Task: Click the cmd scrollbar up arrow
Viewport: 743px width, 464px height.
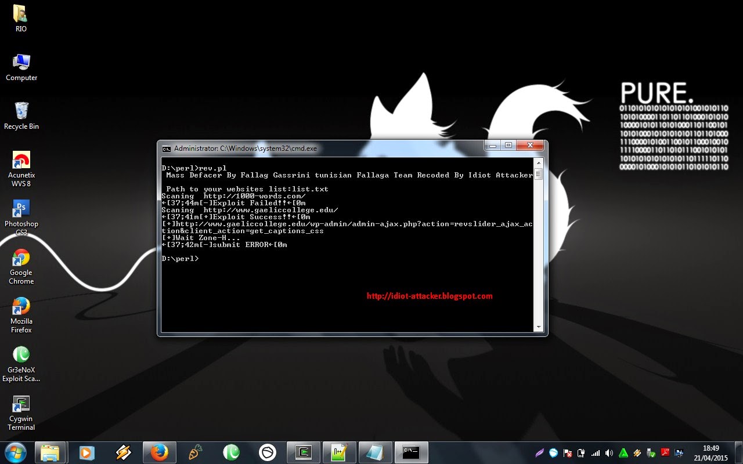Action: coord(539,163)
